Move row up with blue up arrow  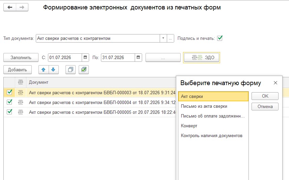[x=44, y=70]
